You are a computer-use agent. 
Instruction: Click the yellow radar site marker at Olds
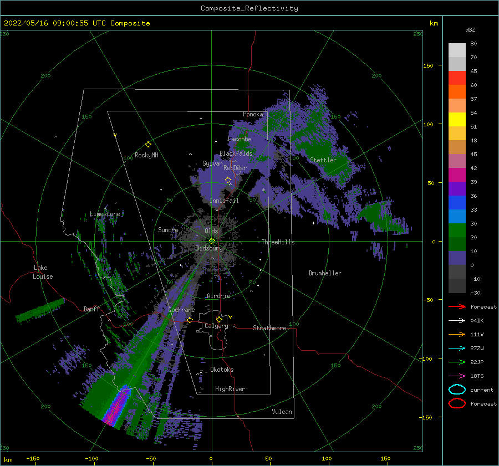pos(212,241)
